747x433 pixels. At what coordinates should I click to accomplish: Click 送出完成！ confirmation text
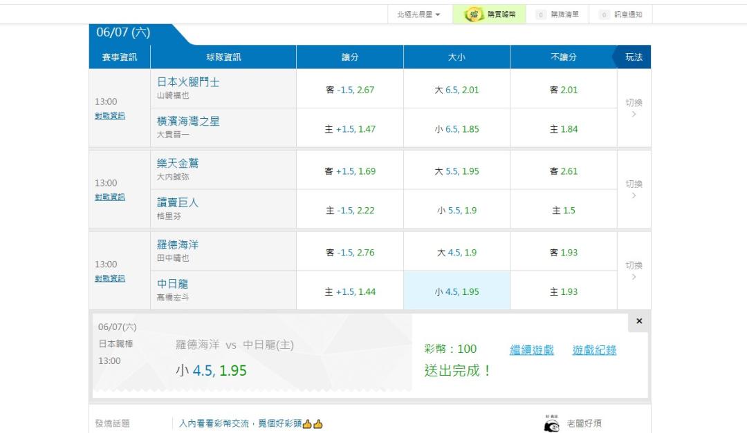tap(457, 371)
